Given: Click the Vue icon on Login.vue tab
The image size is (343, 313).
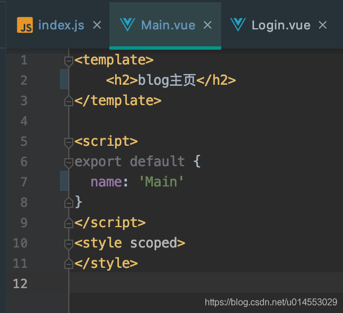Looking at the screenshot, I should pos(238,24).
